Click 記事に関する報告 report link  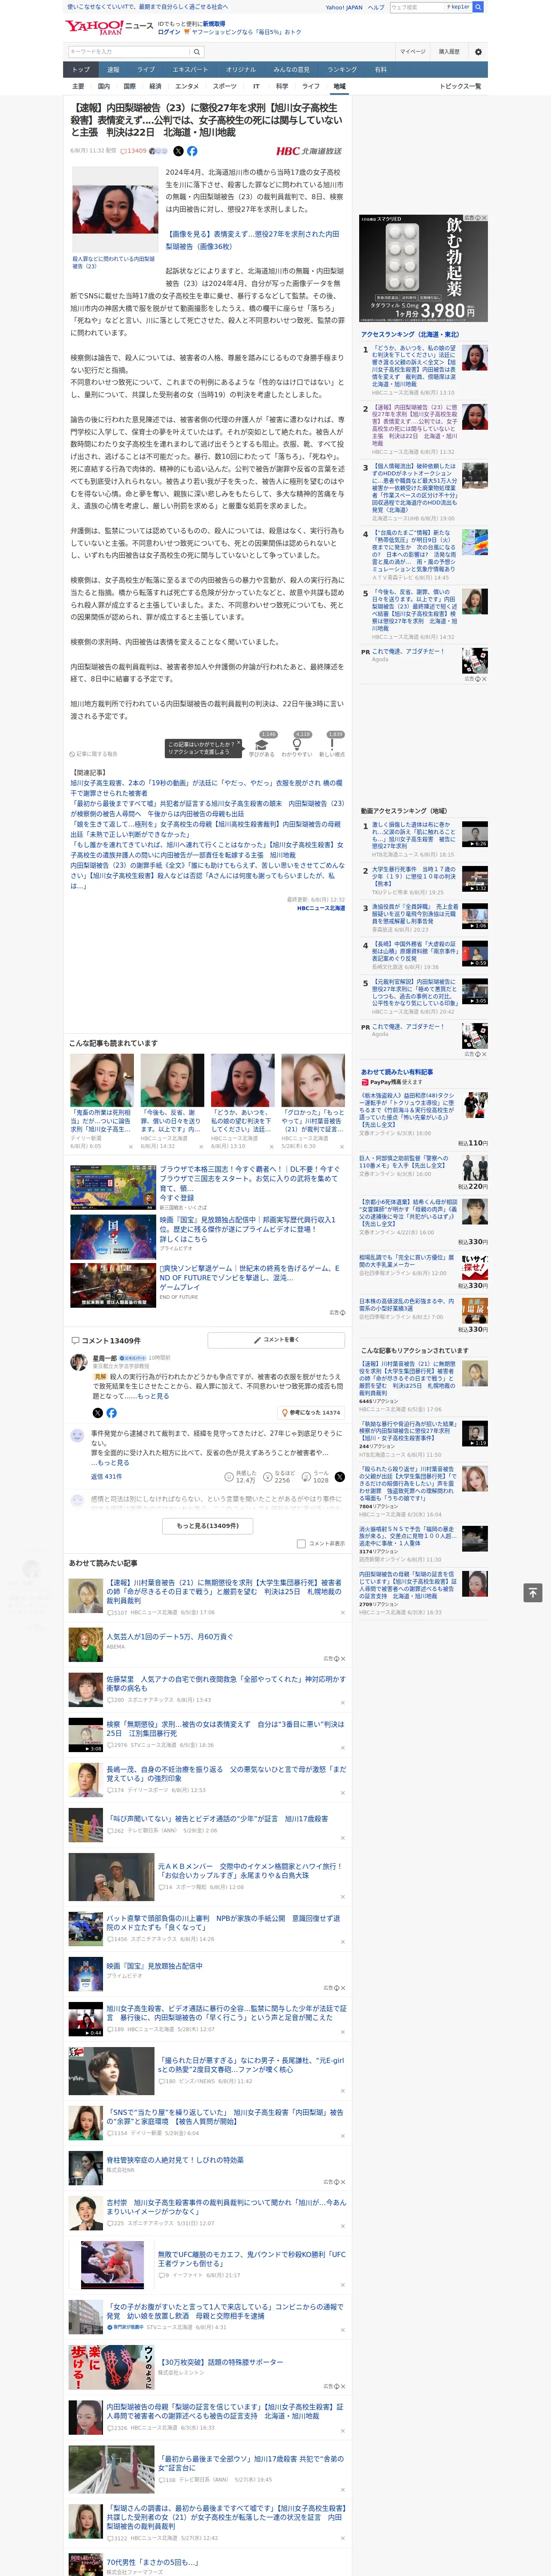(x=94, y=754)
